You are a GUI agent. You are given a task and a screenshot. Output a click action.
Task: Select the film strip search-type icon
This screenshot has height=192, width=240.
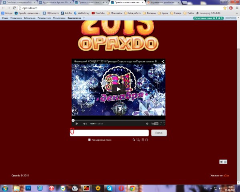146,140
